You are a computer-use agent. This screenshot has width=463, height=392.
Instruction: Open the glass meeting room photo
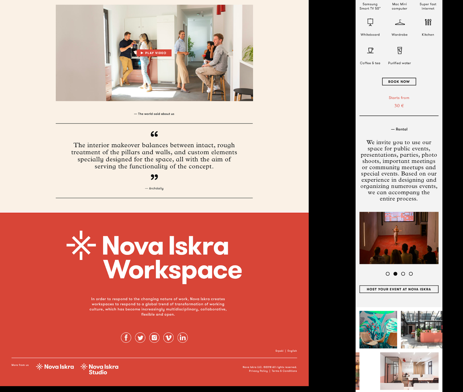pyautogui.click(x=409, y=371)
